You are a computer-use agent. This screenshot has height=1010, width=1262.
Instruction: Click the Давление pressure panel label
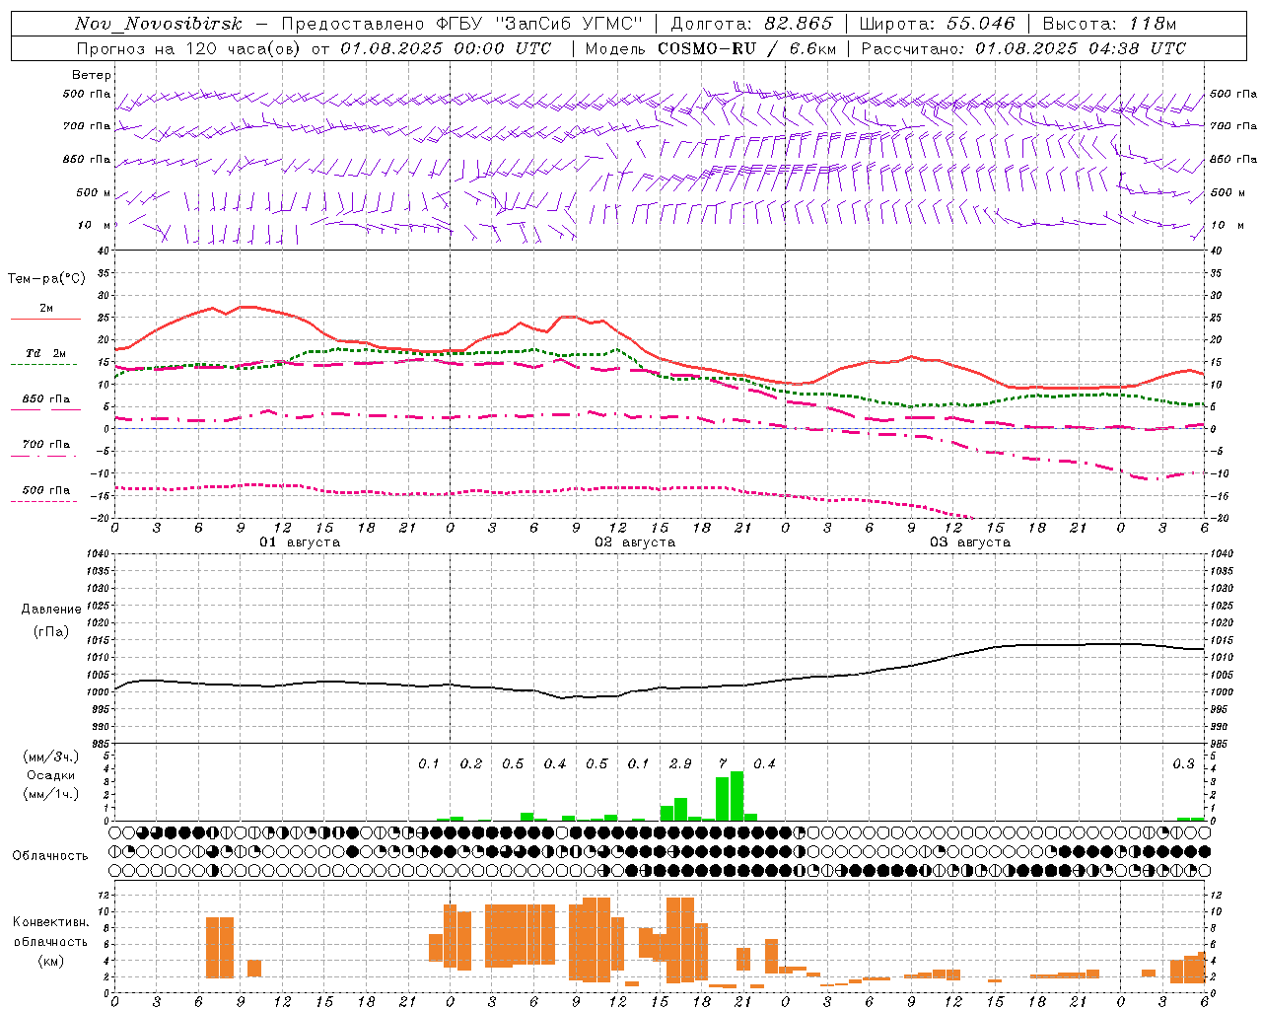51,610
